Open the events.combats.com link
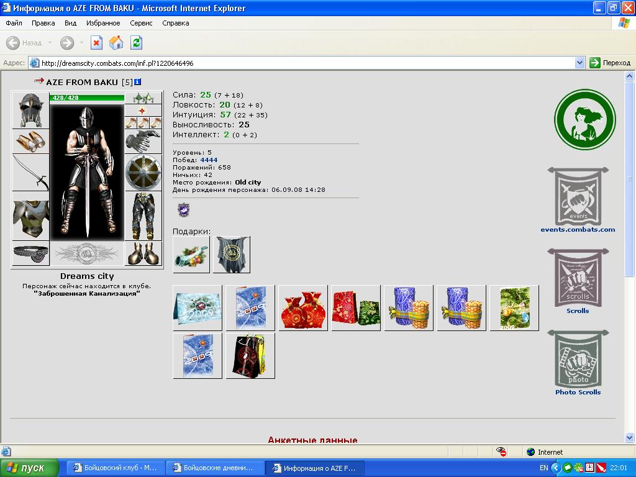Image resolution: width=636 pixels, height=477 pixels. (x=578, y=230)
